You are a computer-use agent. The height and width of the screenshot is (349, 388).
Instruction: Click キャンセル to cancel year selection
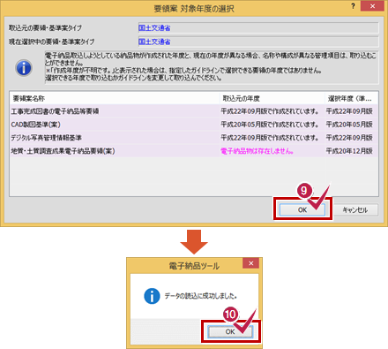(x=355, y=209)
